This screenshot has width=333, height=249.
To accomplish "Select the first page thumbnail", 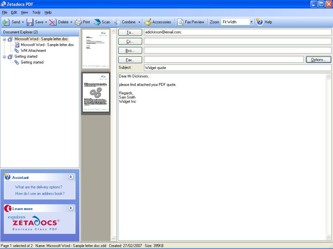I will (96, 49).
